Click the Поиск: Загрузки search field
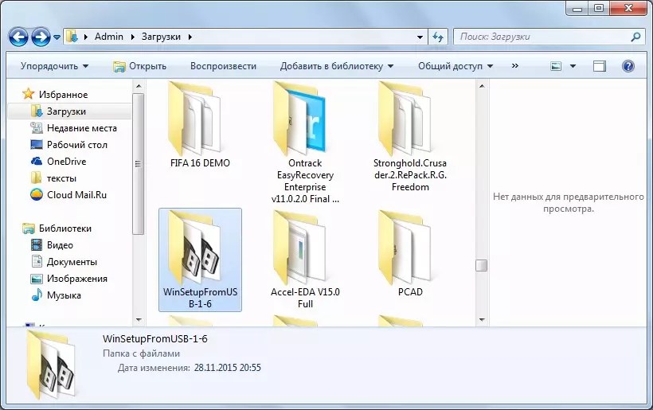653x410 pixels. [x=542, y=37]
